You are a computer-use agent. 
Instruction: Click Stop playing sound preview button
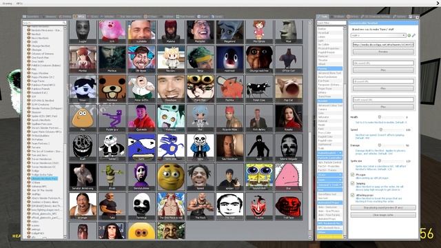tap(383, 207)
